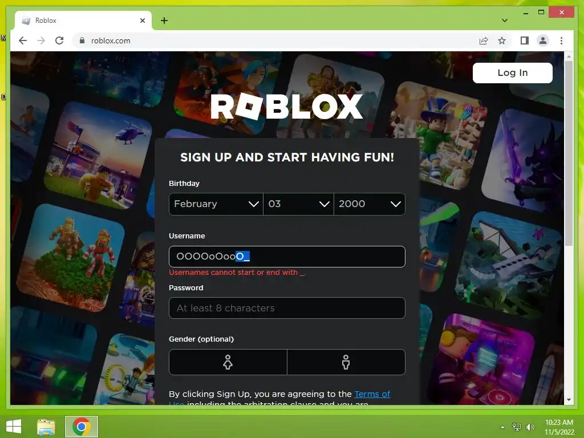Select the female gender icon
The height and width of the screenshot is (438, 584).
coord(228,362)
